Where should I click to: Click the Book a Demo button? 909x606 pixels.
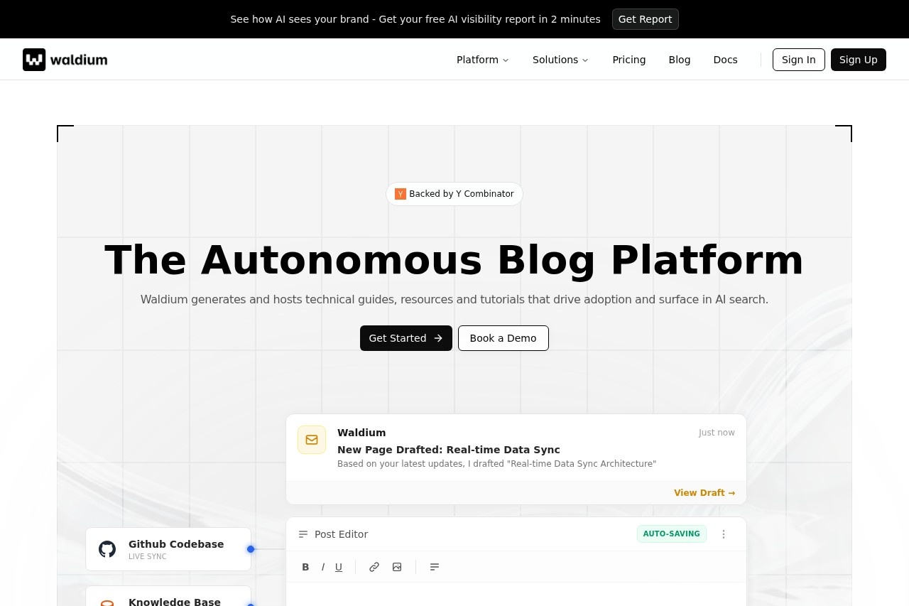[503, 338]
